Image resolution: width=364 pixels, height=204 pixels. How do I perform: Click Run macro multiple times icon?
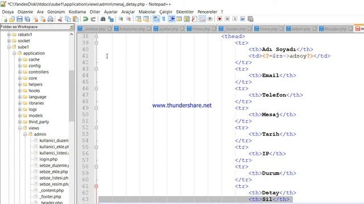(x=243, y=19)
